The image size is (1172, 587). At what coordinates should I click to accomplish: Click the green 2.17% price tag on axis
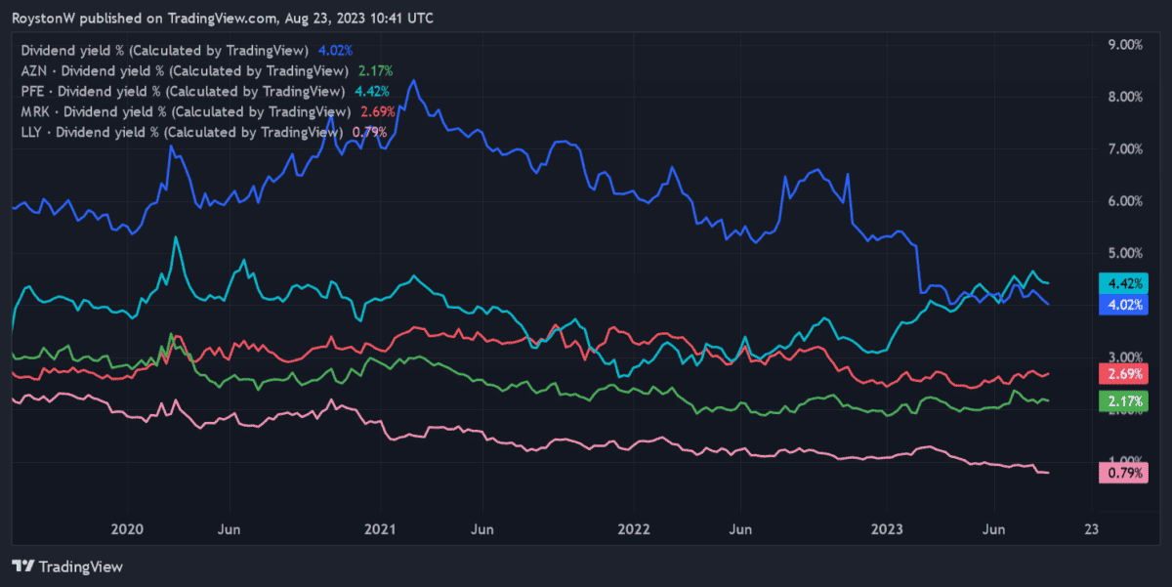pyautogui.click(x=1123, y=401)
